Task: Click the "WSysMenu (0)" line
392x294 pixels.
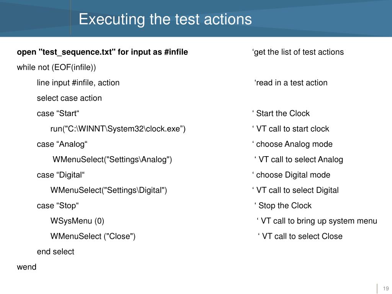Action: [77, 221]
